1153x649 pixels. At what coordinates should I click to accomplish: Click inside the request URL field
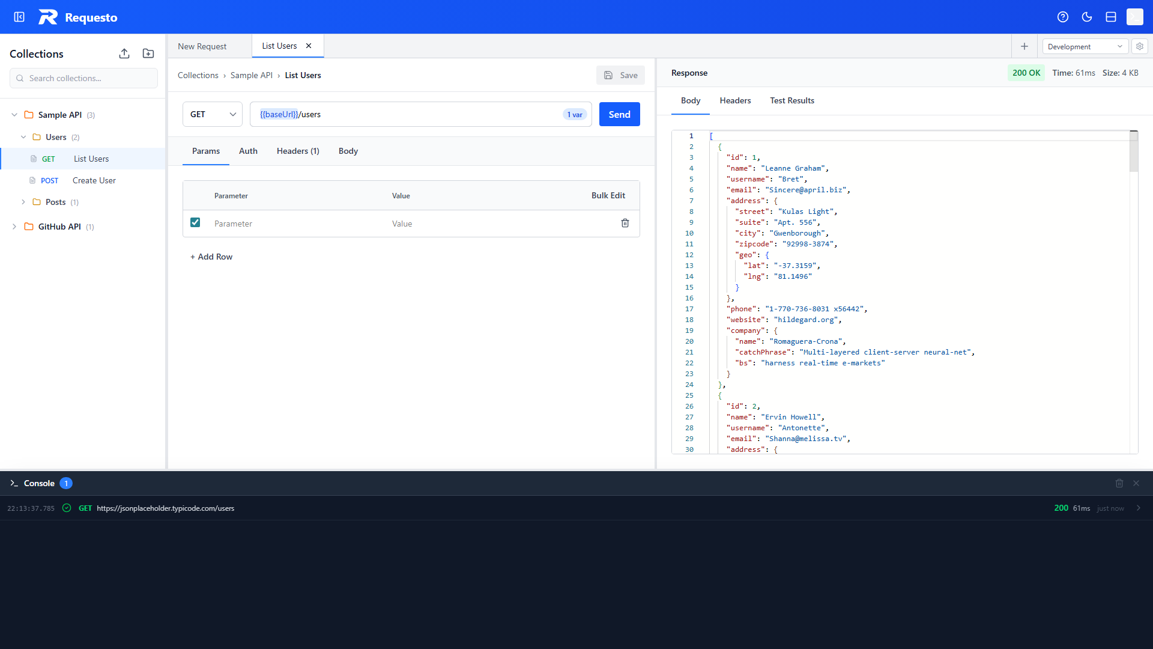pyautogui.click(x=420, y=114)
